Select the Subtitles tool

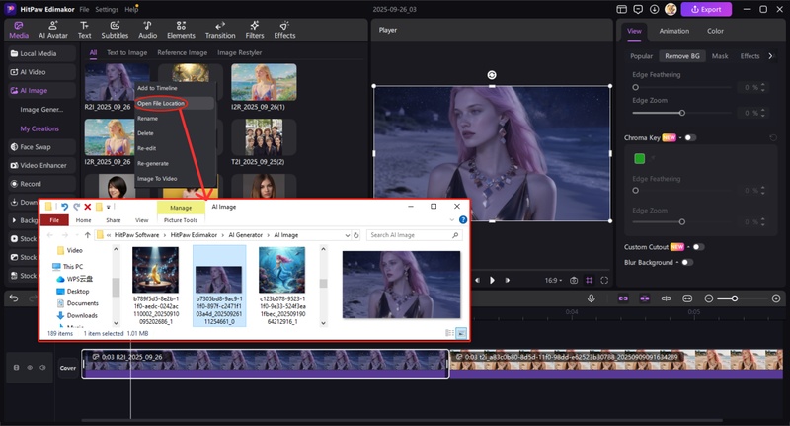pos(114,29)
